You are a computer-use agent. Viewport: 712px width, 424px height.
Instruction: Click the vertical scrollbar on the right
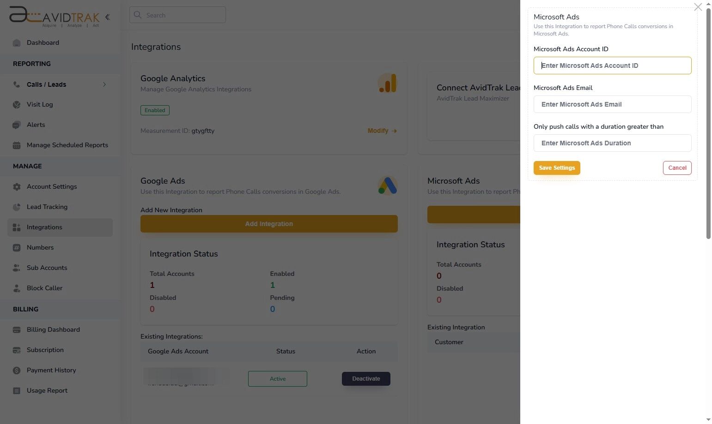tap(708, 120)
